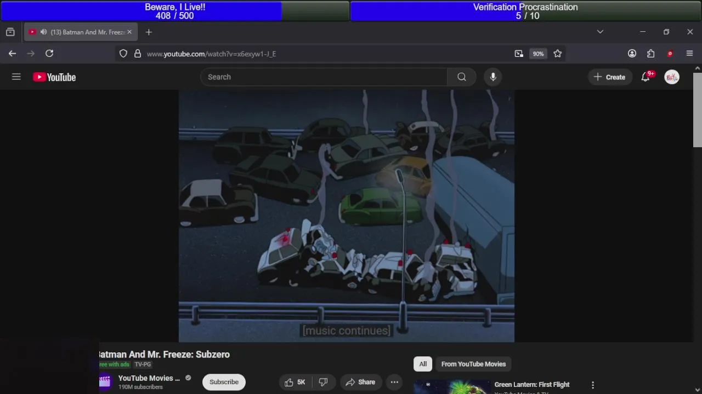Mute the tab using its audio icon
This screenshot has height=394, width=702.
[43, 32]
